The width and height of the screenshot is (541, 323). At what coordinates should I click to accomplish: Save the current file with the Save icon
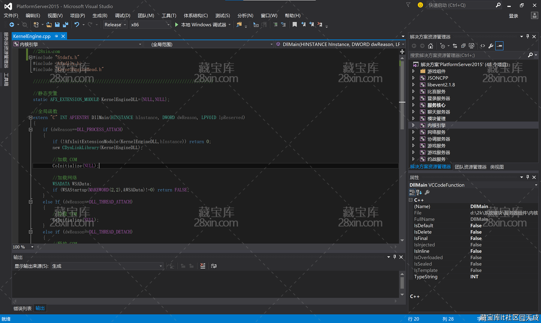57,25
